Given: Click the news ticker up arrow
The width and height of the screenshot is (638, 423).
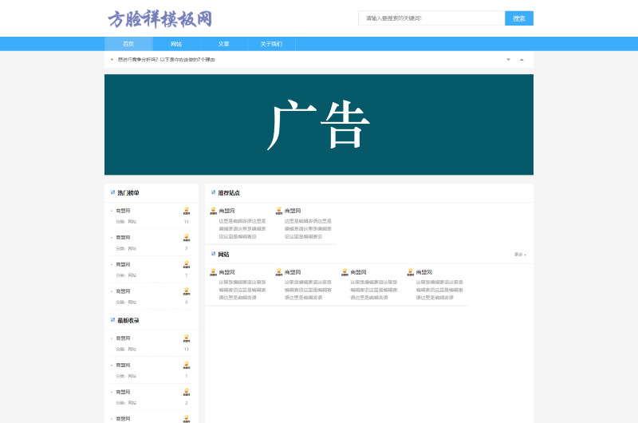Looking at the screenshot, I should [522, 59].
